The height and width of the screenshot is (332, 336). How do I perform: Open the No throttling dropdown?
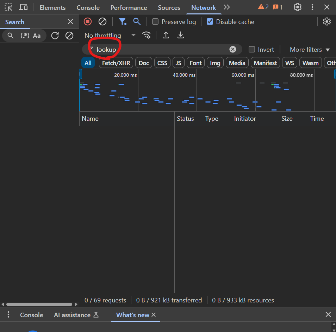click(110, 35)
